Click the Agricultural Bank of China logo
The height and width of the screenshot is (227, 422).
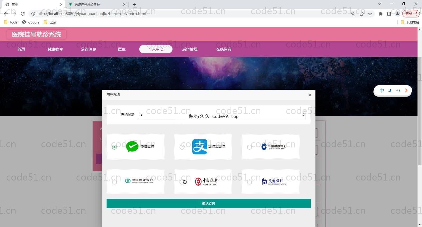(x=139, y=181)
